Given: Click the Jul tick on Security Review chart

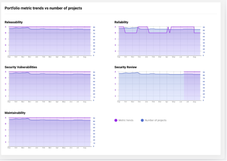Looking at the screenshot, I should click(187, 102).
